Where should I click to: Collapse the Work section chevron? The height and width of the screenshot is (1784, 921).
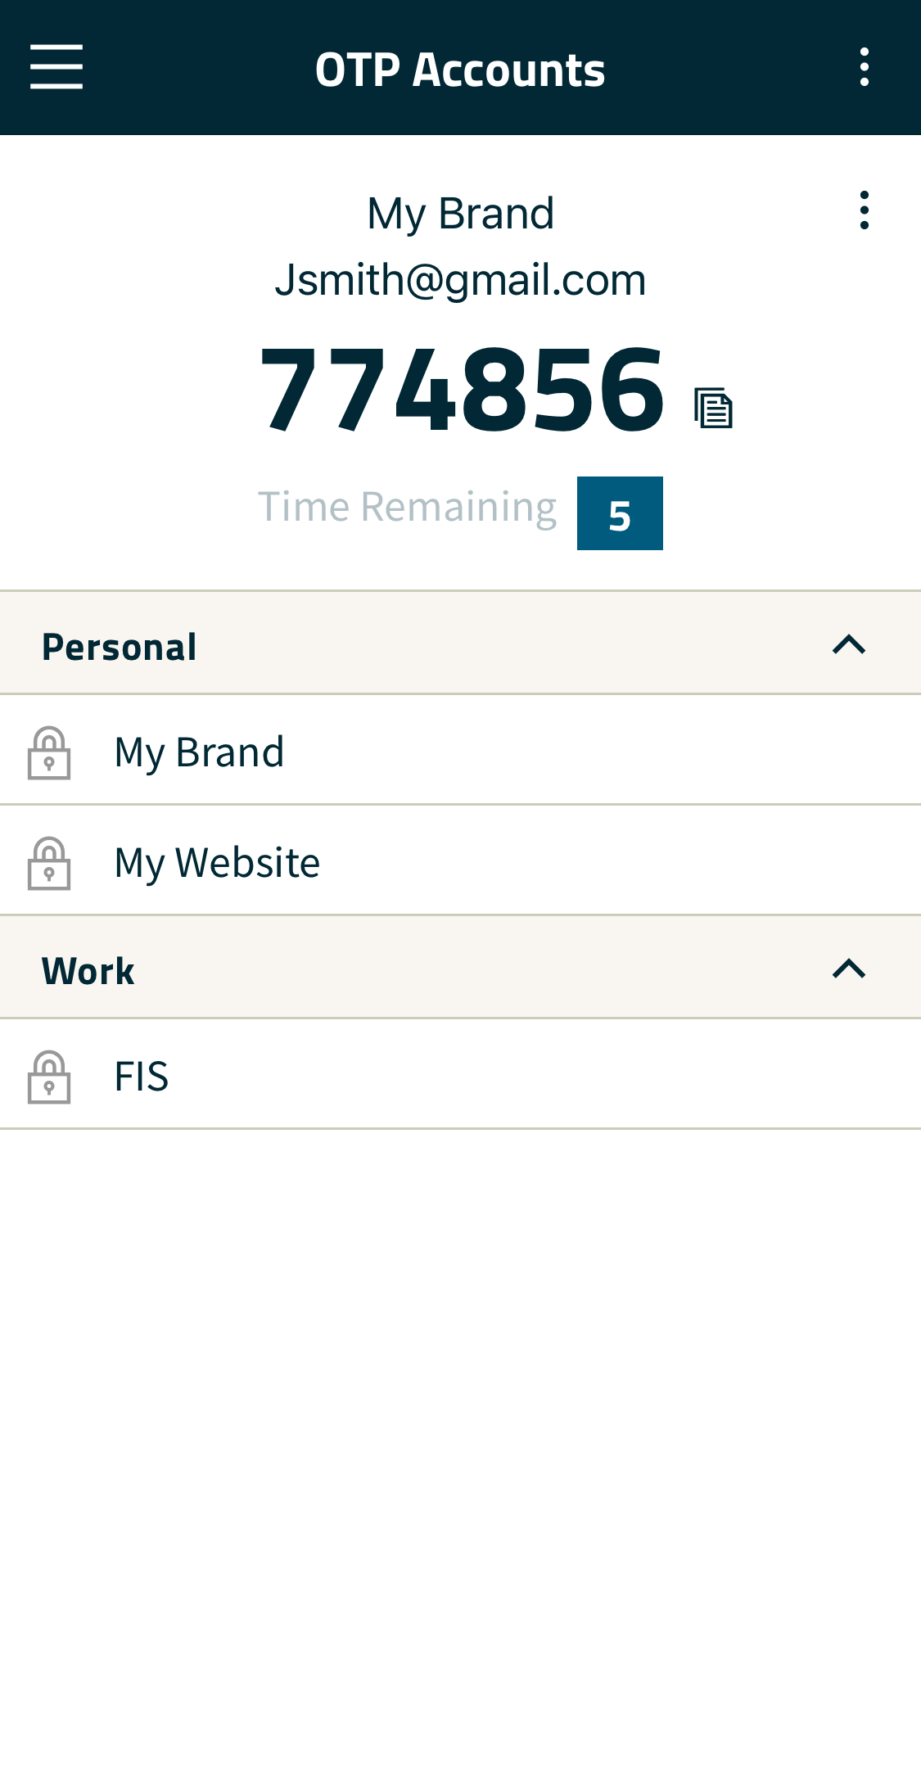(849, 969)
